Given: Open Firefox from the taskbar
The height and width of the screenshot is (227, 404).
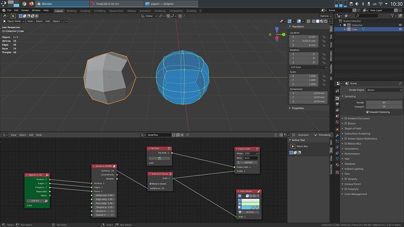Looking at the screenshot, I should [31, 4].
